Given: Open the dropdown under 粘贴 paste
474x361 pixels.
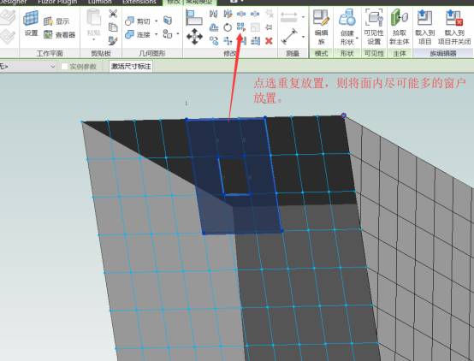Looking at the screenshot, I should tap(94, 39).
